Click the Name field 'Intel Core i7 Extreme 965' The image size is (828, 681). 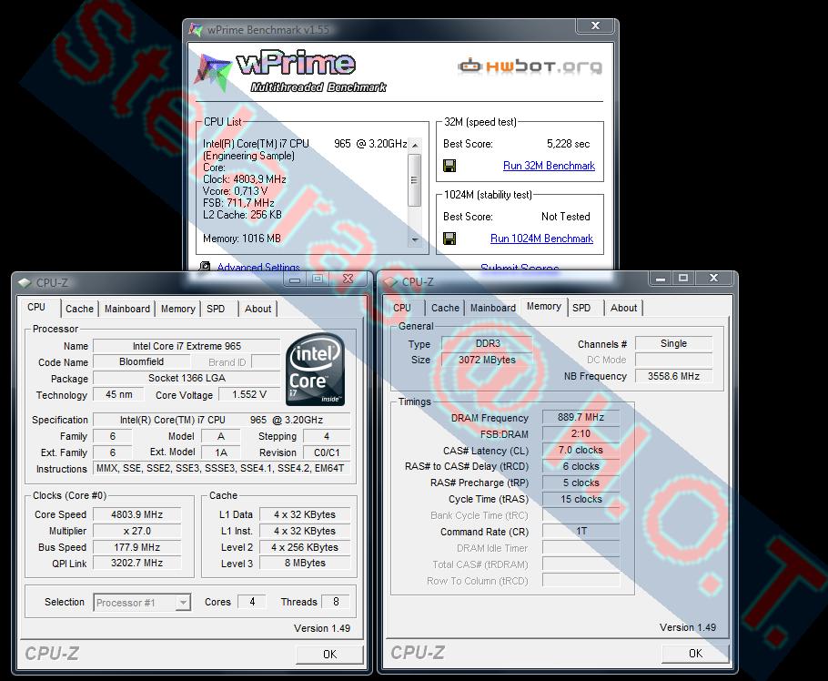pyautogui.click(x=187, y=347)
